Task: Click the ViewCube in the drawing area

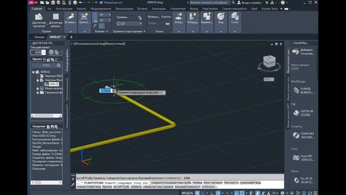Action: pos(269,62)
